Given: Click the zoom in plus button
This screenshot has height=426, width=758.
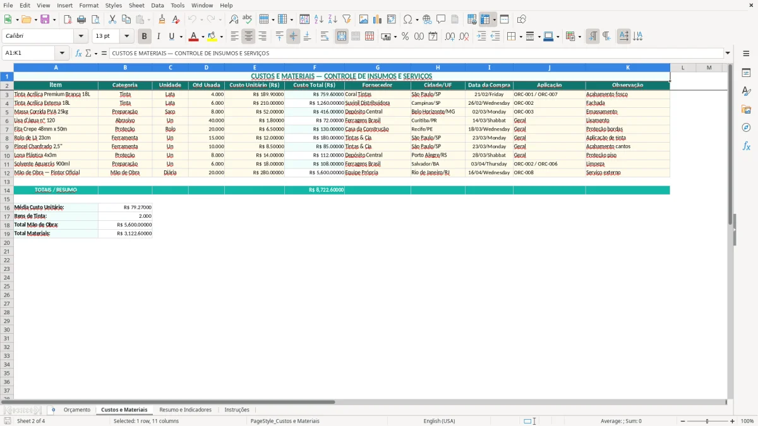Looking at the screenshot, I should [x=733, y=421].
